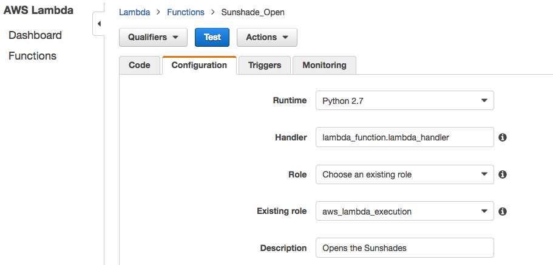
Task: Expand the Role dropdown
Action: (404, 174)
